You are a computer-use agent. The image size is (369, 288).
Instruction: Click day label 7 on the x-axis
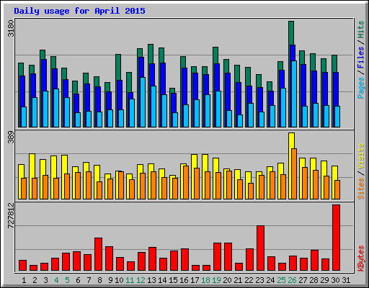(89, 280)
